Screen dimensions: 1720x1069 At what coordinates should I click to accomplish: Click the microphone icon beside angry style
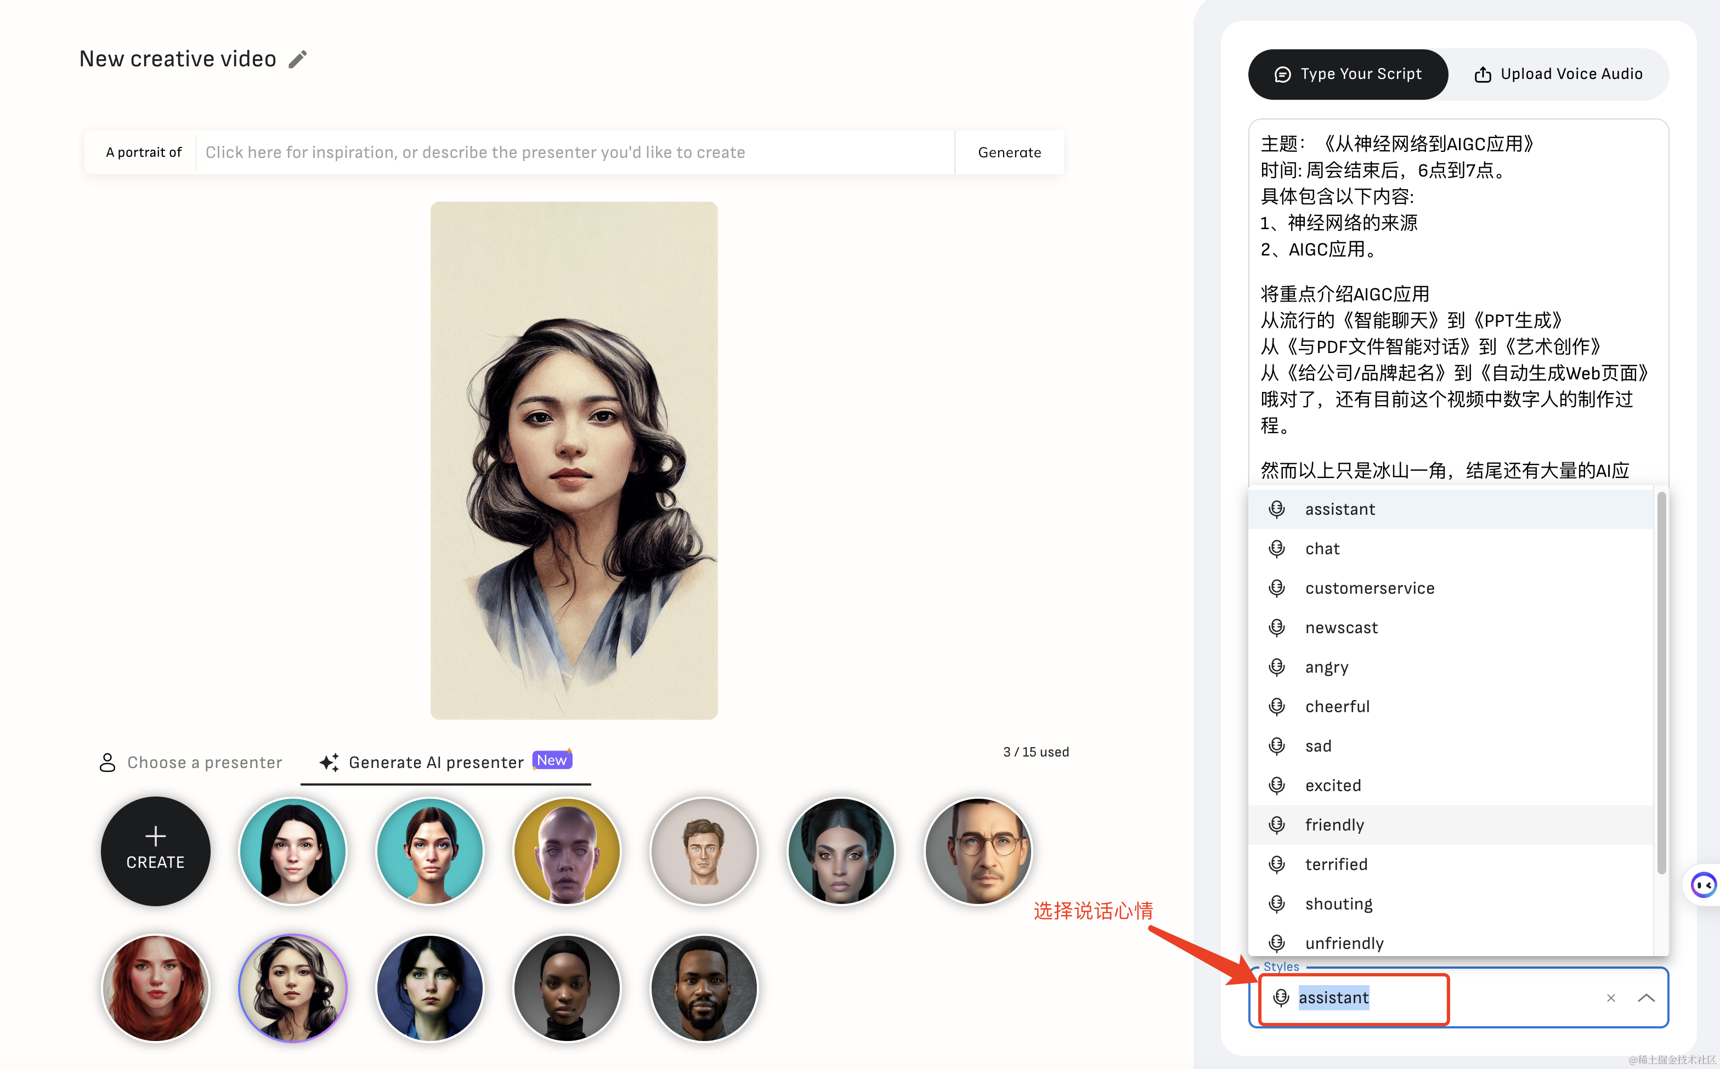coord(1277,667)
